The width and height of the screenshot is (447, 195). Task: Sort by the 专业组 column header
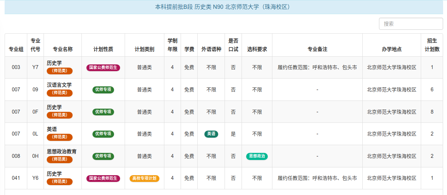(x=16, y=45)
